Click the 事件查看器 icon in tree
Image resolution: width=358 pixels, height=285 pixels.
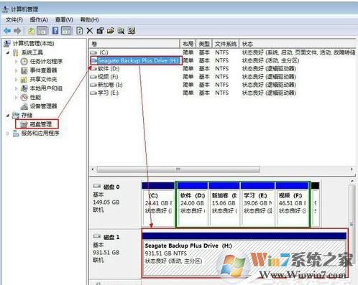tap(24, 70)
